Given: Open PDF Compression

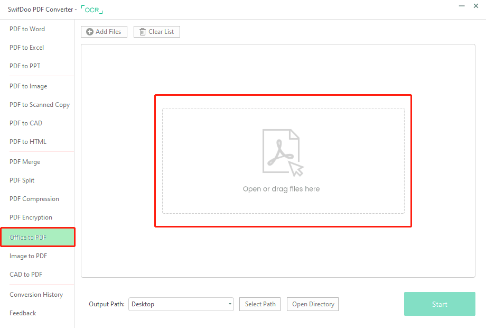Looking at the screenshot, I should (x=34, y=199).
